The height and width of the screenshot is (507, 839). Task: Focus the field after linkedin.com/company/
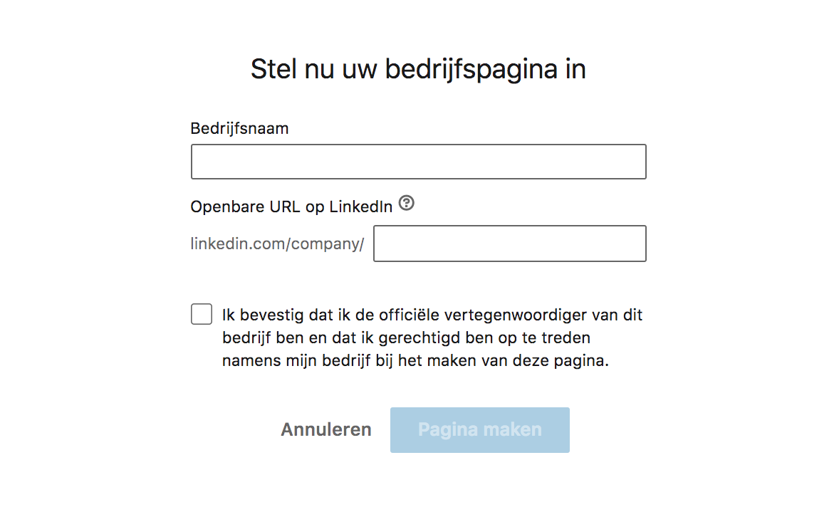coord(509,244)
